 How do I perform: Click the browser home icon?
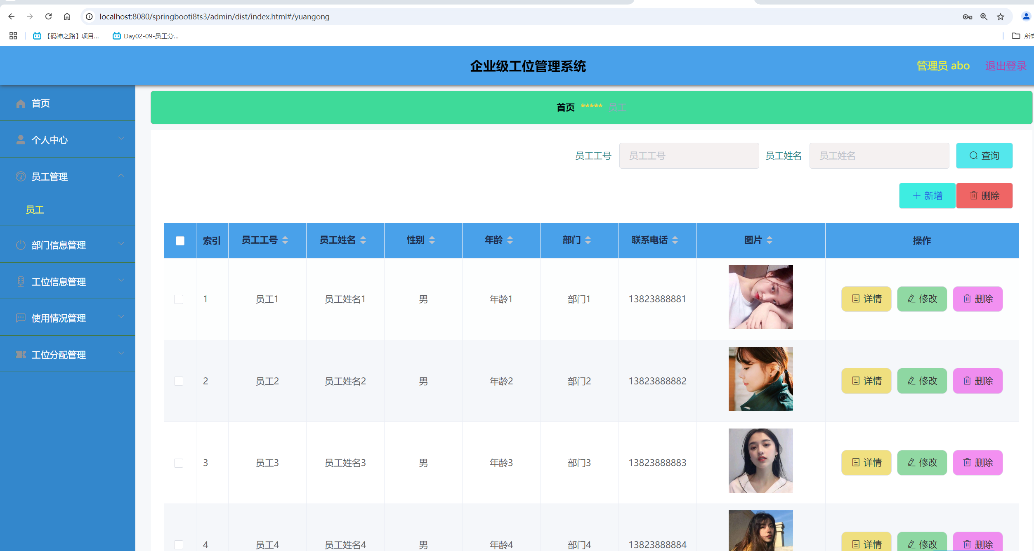67,16
